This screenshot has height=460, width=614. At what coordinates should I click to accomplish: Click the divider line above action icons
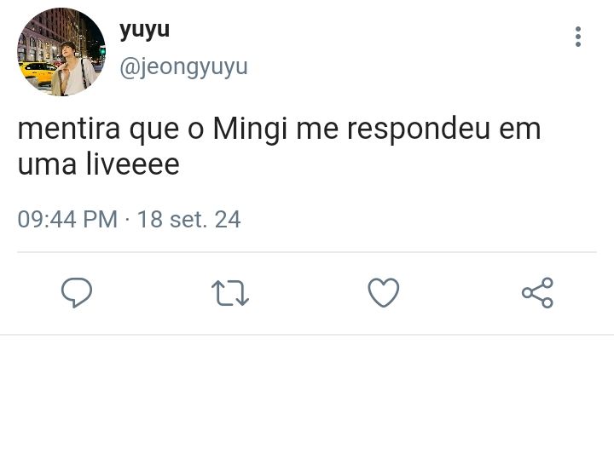307,252
